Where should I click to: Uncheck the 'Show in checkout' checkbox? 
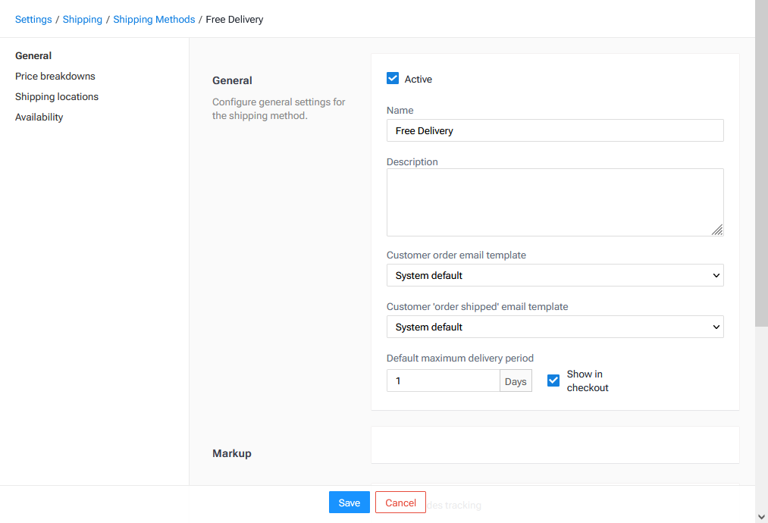(553, 380)
